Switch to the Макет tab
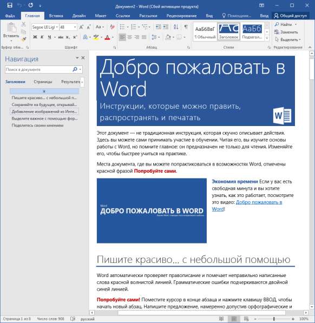The height and width of the screenshot is (323, 315). 101,16
